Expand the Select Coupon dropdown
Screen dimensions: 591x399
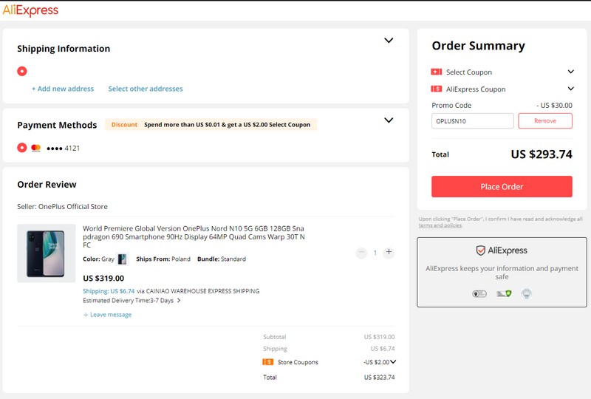[x=570, y=72]
